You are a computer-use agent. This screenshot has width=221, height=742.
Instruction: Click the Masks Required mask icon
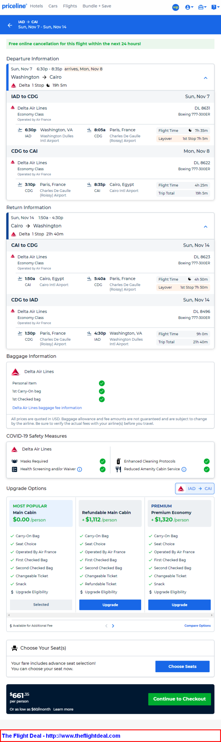[15, 461]
